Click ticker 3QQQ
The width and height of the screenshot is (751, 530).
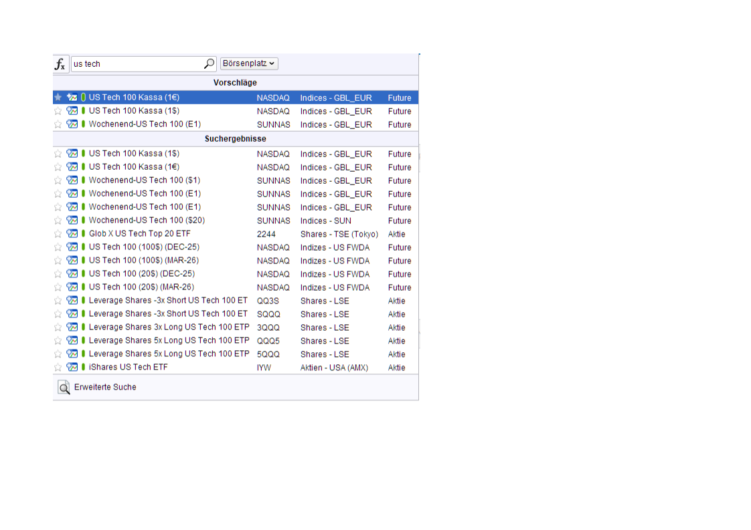coord(268,327)
